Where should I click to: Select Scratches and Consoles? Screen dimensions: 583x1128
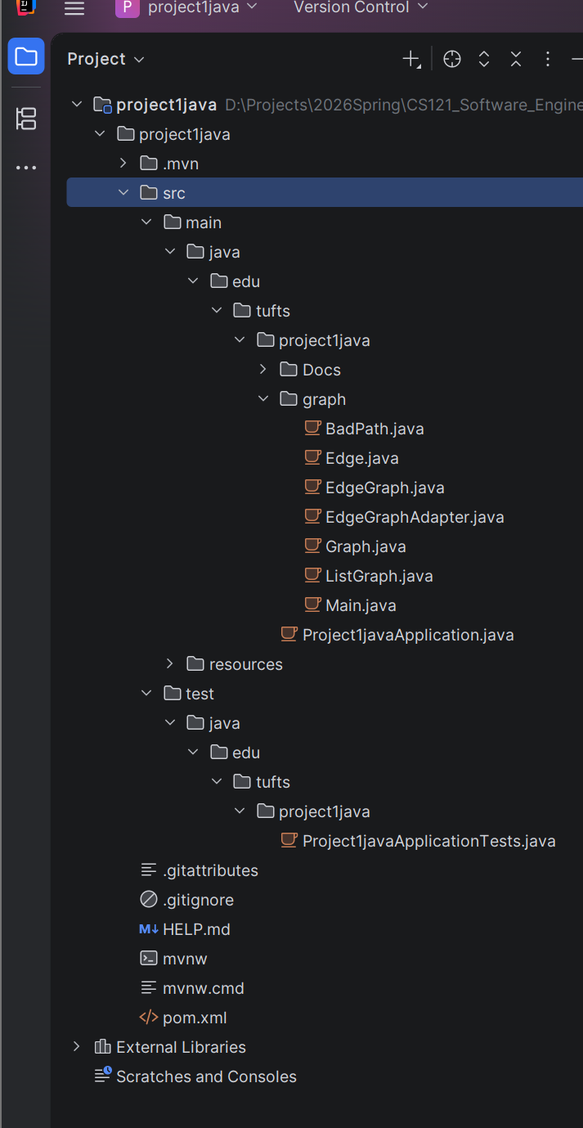tap(206, 1076)
